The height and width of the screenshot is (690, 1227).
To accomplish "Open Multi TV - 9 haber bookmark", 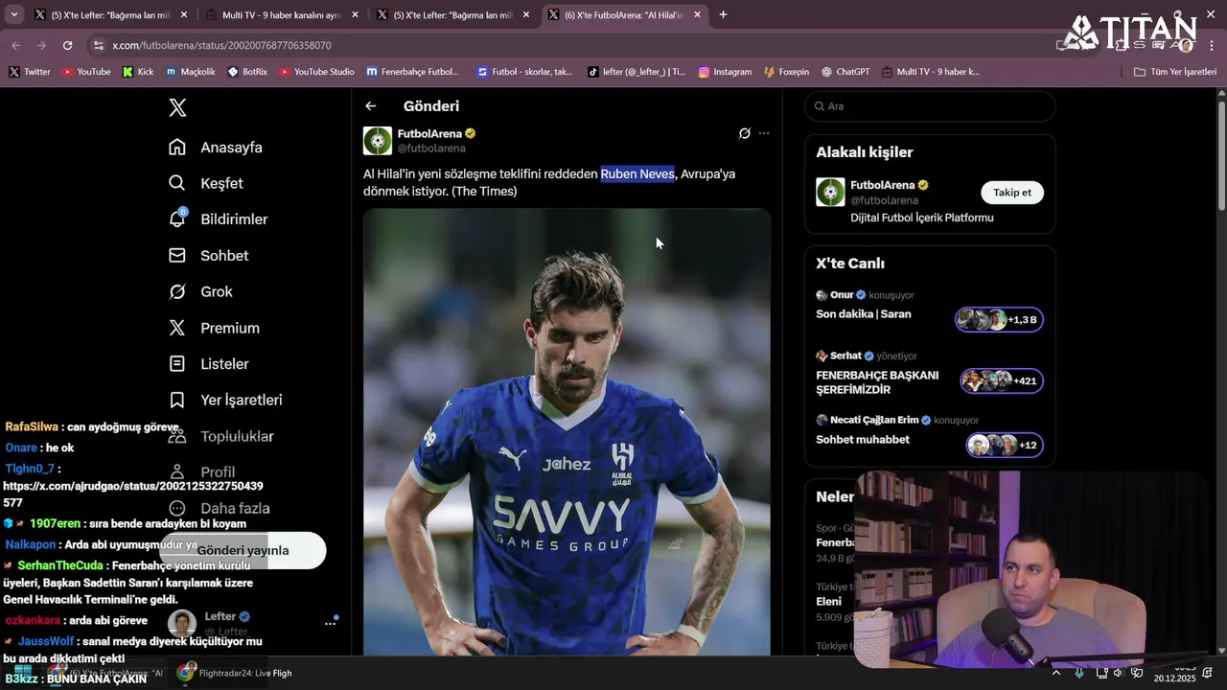I will tap(931, 72).
